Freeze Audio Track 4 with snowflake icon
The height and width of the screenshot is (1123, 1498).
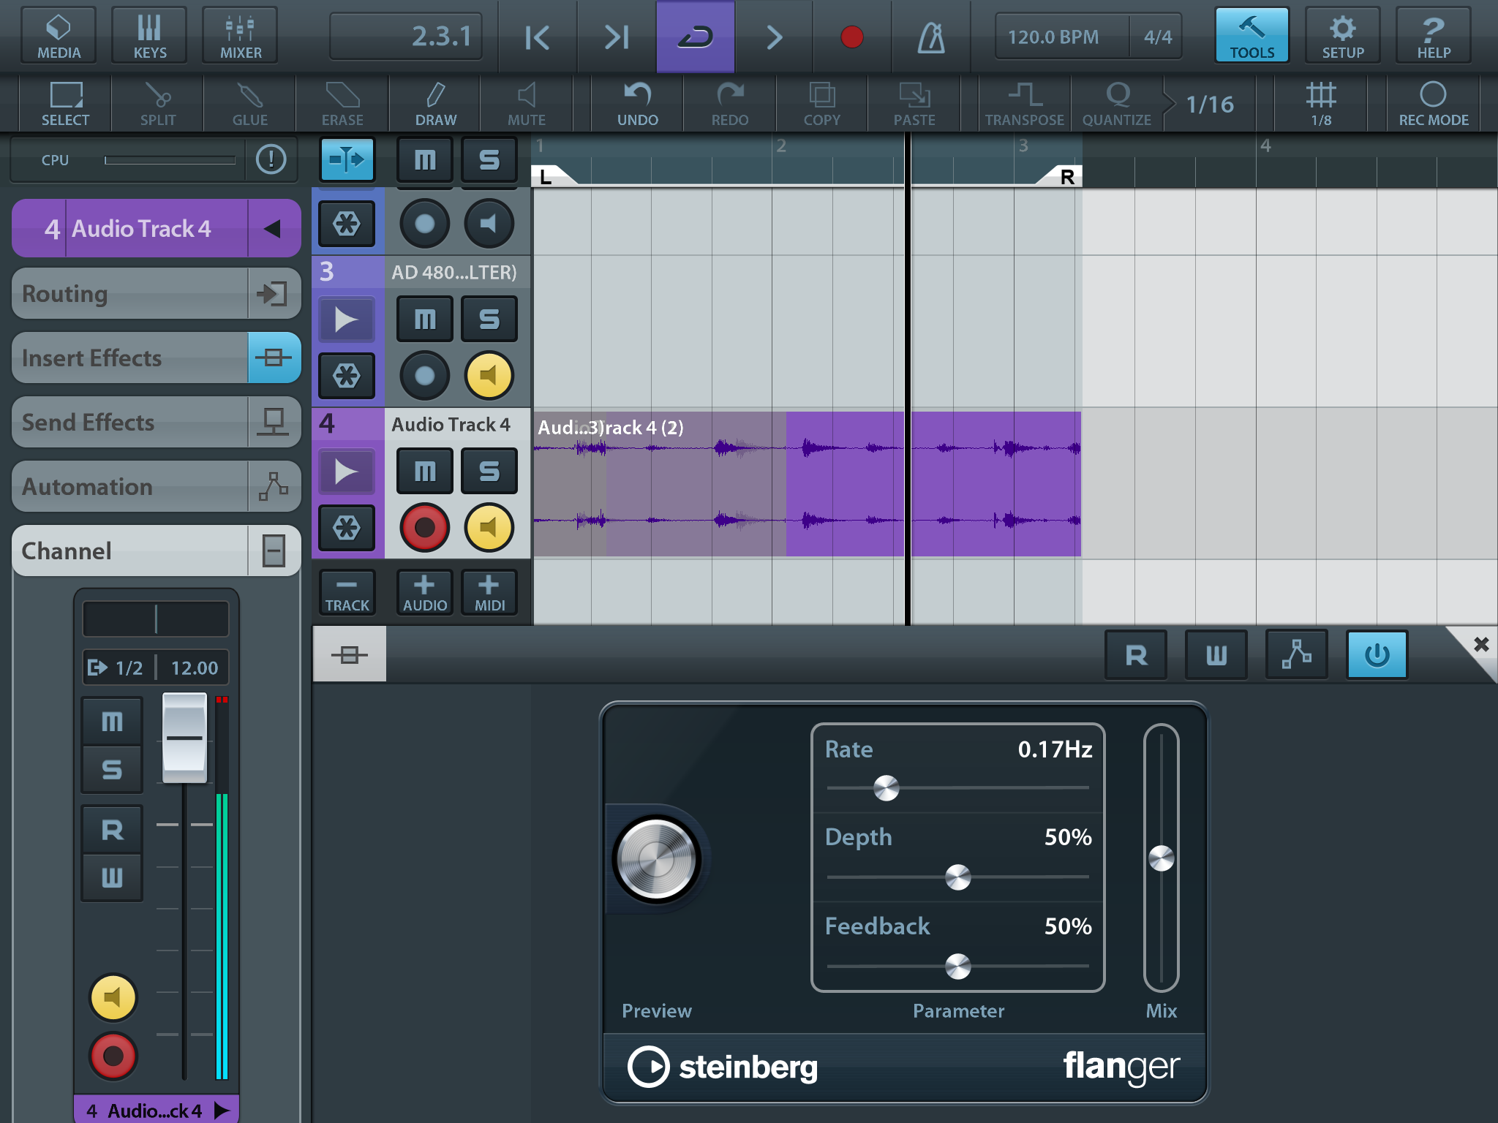tap(347, 527)
